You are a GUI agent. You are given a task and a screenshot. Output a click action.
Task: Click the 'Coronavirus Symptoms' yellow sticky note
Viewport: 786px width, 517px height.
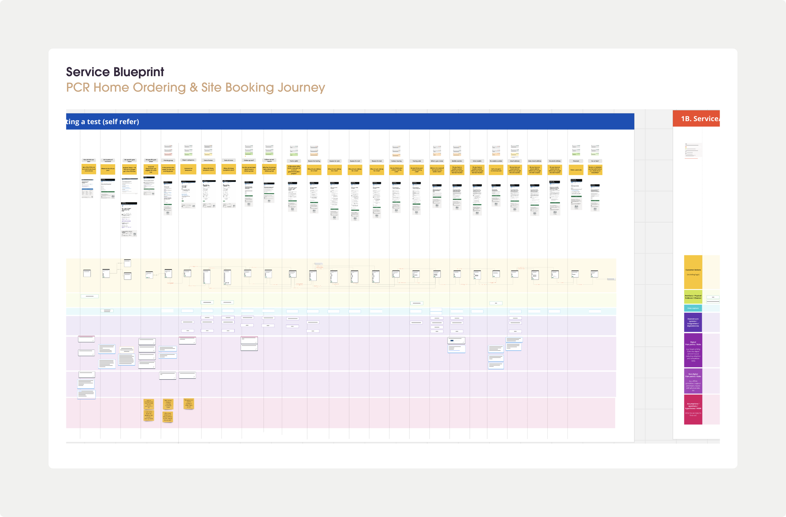point(188,169)
